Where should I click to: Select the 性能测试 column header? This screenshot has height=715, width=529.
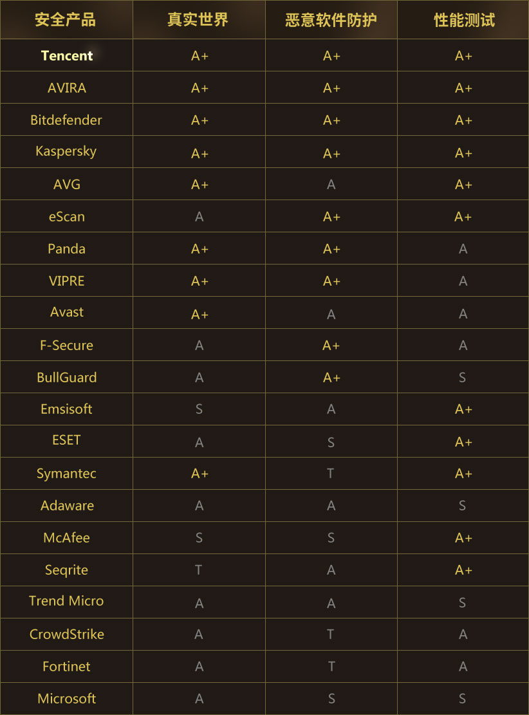click(x=464, y=20)
